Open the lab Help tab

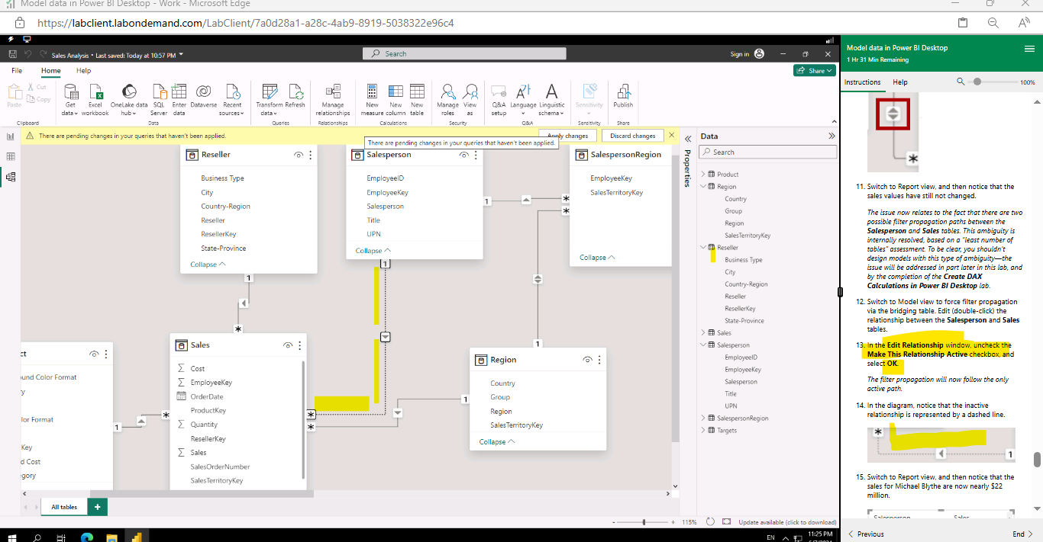click(x=900, y=82)
